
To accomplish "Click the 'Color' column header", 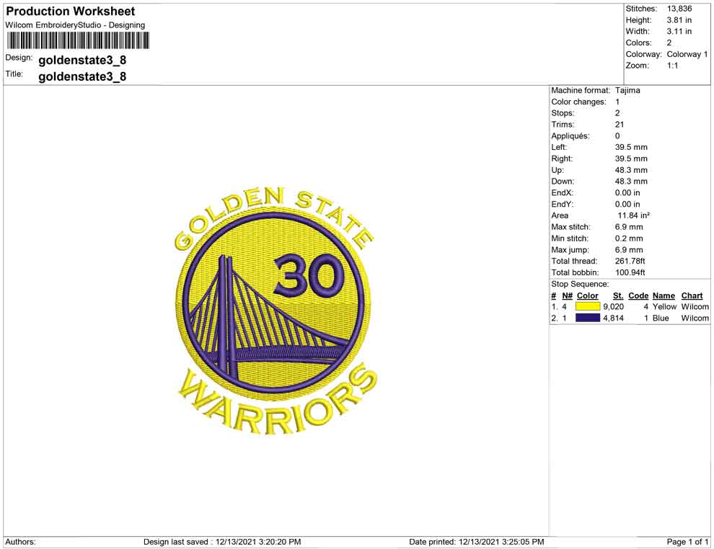I will coord(587,295).
